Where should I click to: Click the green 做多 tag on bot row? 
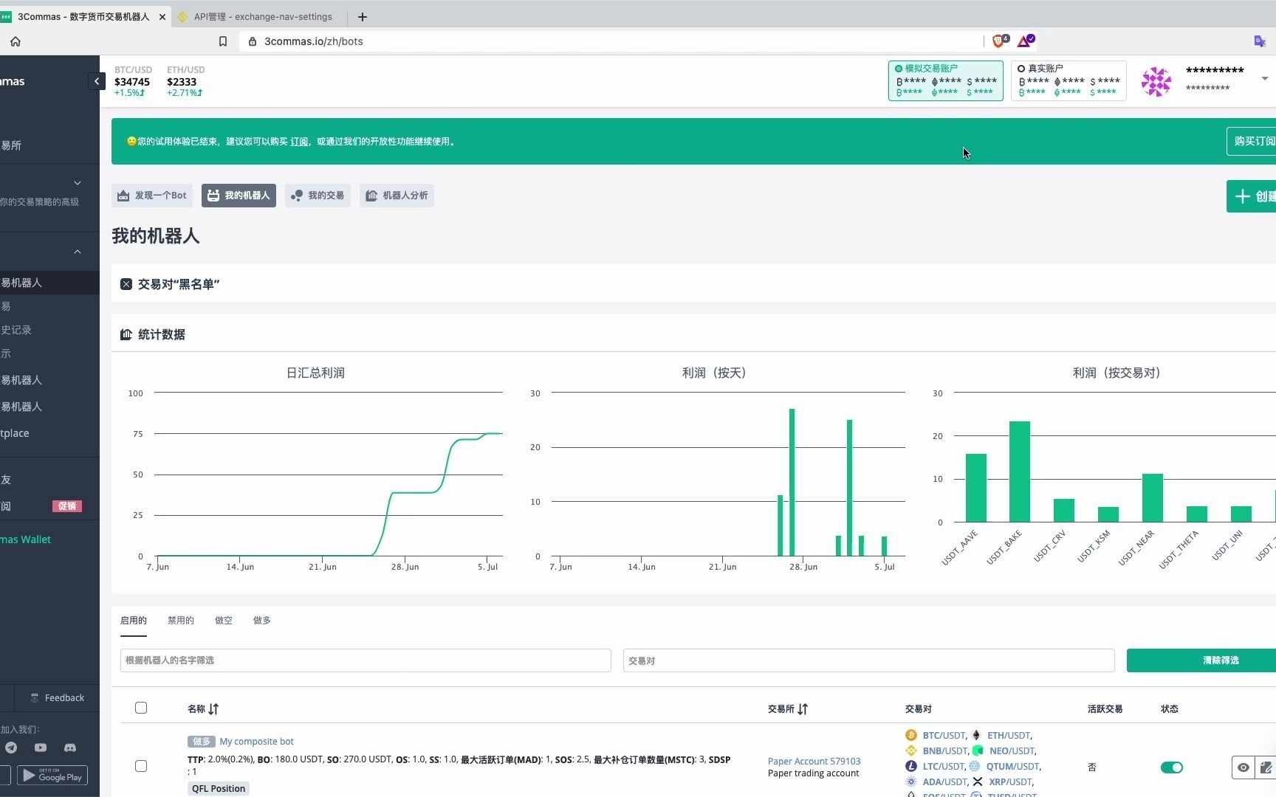tap(201, 742)
